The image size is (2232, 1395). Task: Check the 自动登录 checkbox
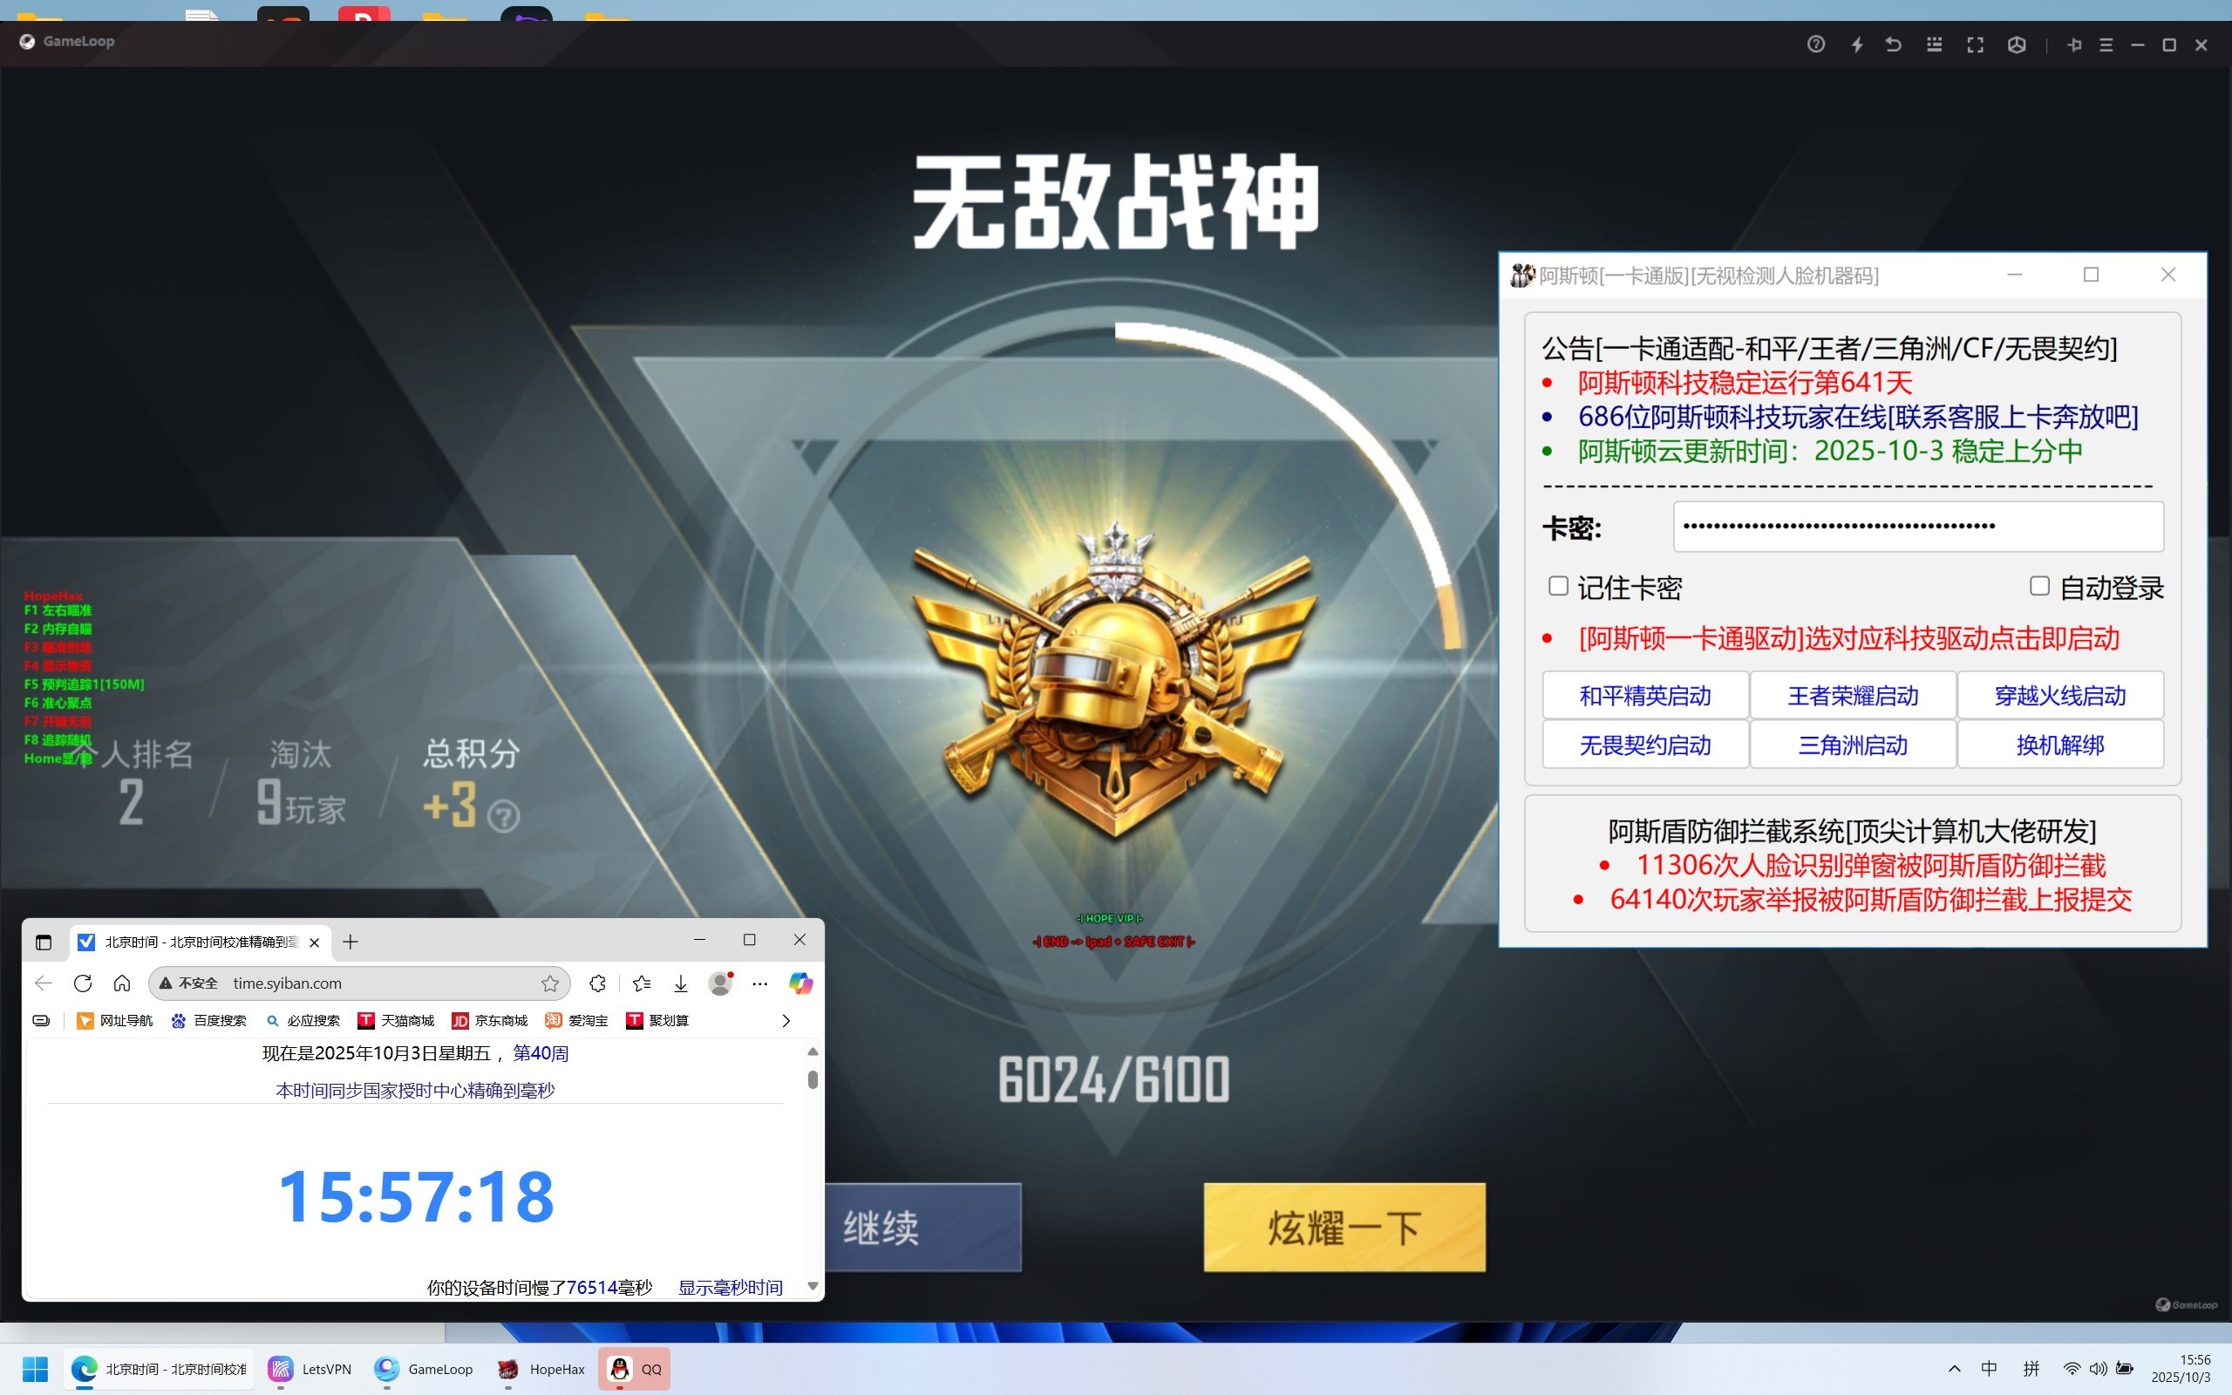[2039, 586]
